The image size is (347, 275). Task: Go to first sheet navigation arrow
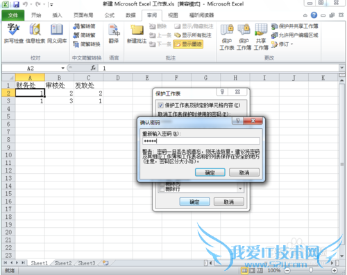(x=5, y=263)
